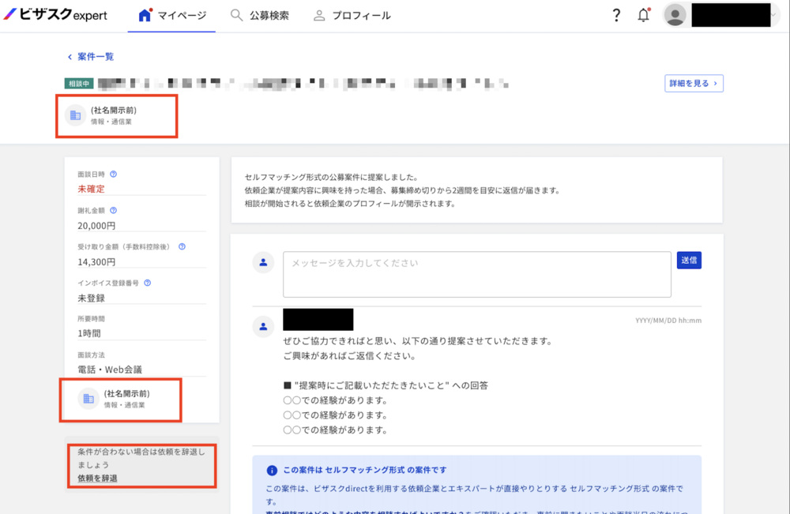Click the 未確定 interview date value

91,189
